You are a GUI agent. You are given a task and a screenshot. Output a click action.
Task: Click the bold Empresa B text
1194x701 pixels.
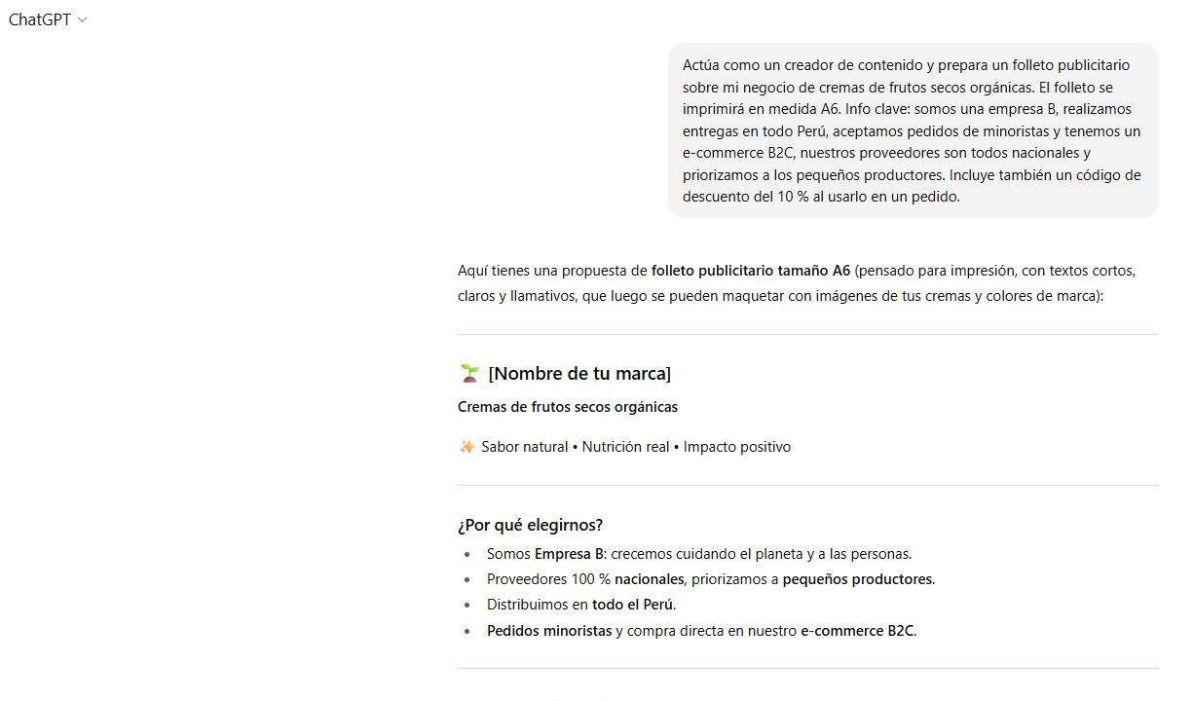pos(570,554)
